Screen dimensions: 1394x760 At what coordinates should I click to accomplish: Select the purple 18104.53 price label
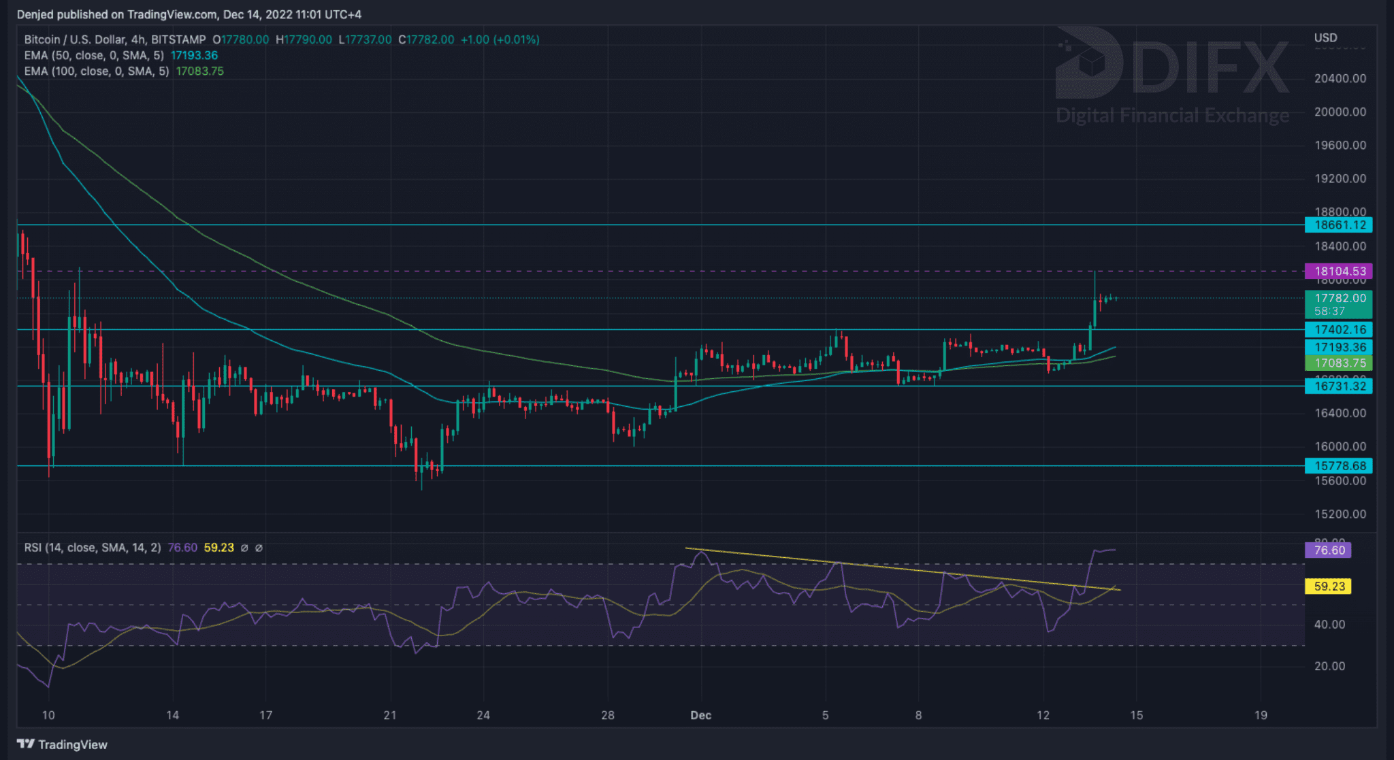[1339, 271]
